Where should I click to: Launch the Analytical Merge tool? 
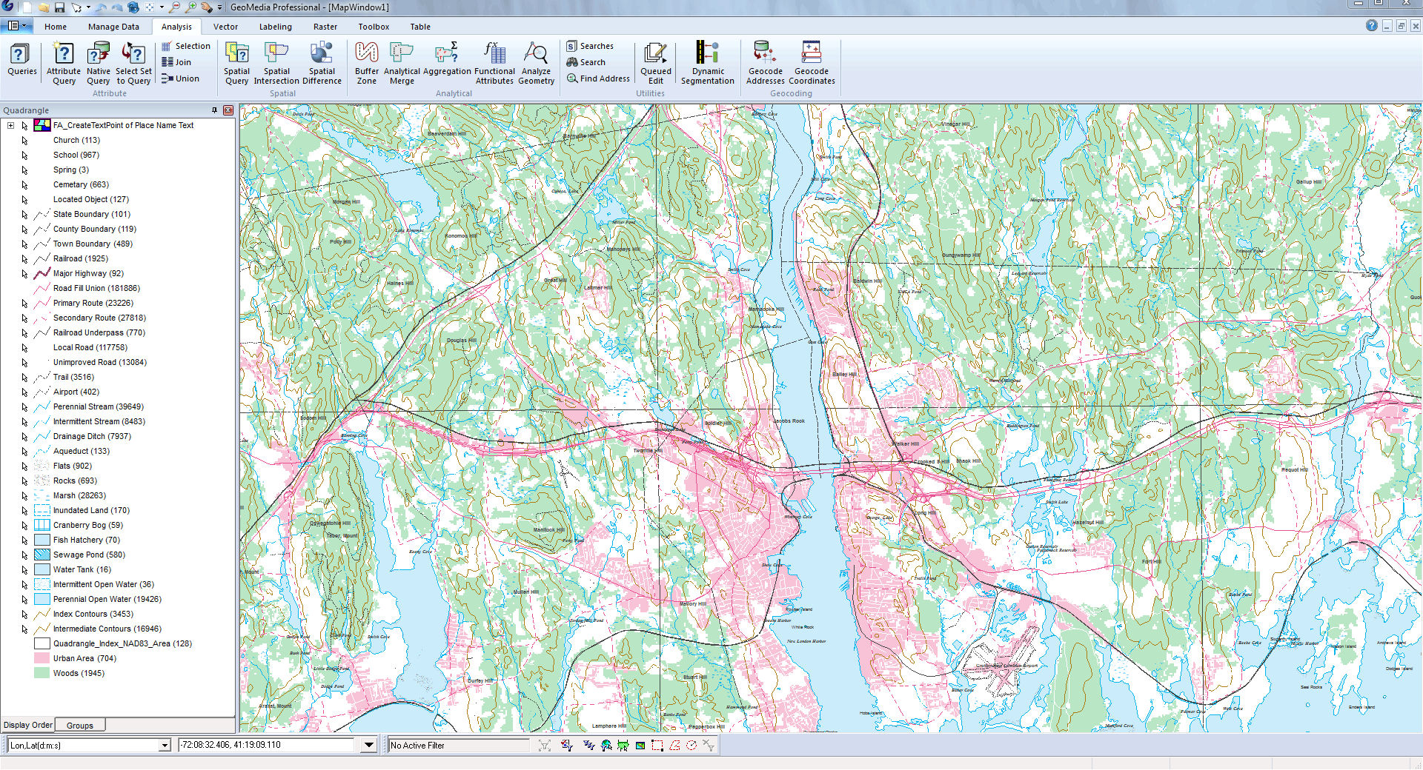click(x=402, y=62)
